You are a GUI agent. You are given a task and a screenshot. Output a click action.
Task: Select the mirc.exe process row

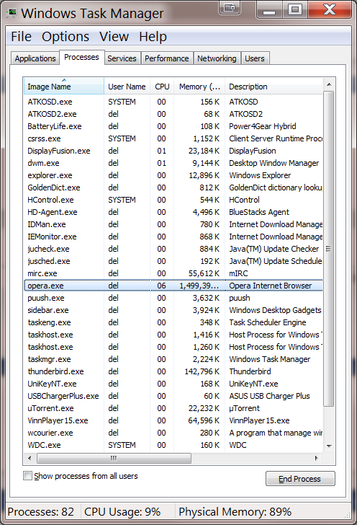pos(173,273)
